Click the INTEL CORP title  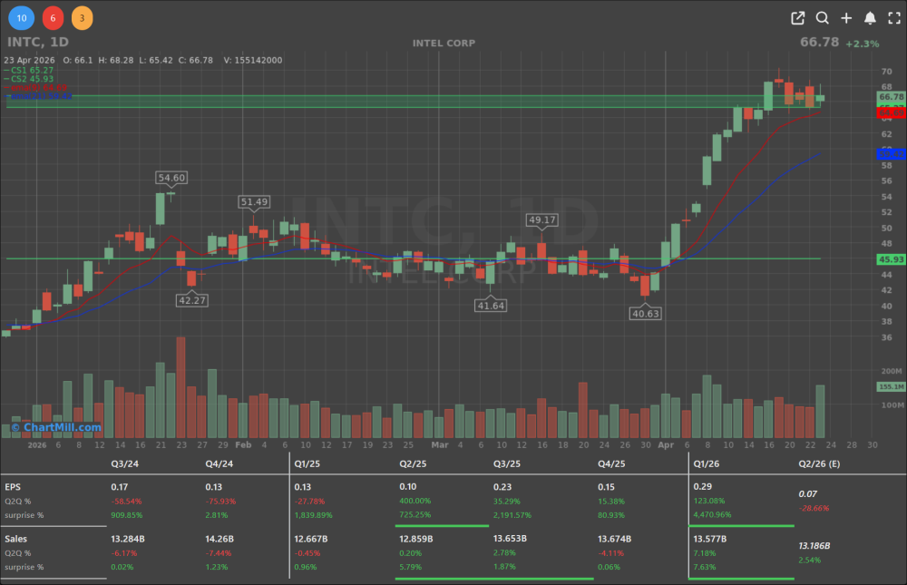(x=444, y=44)
